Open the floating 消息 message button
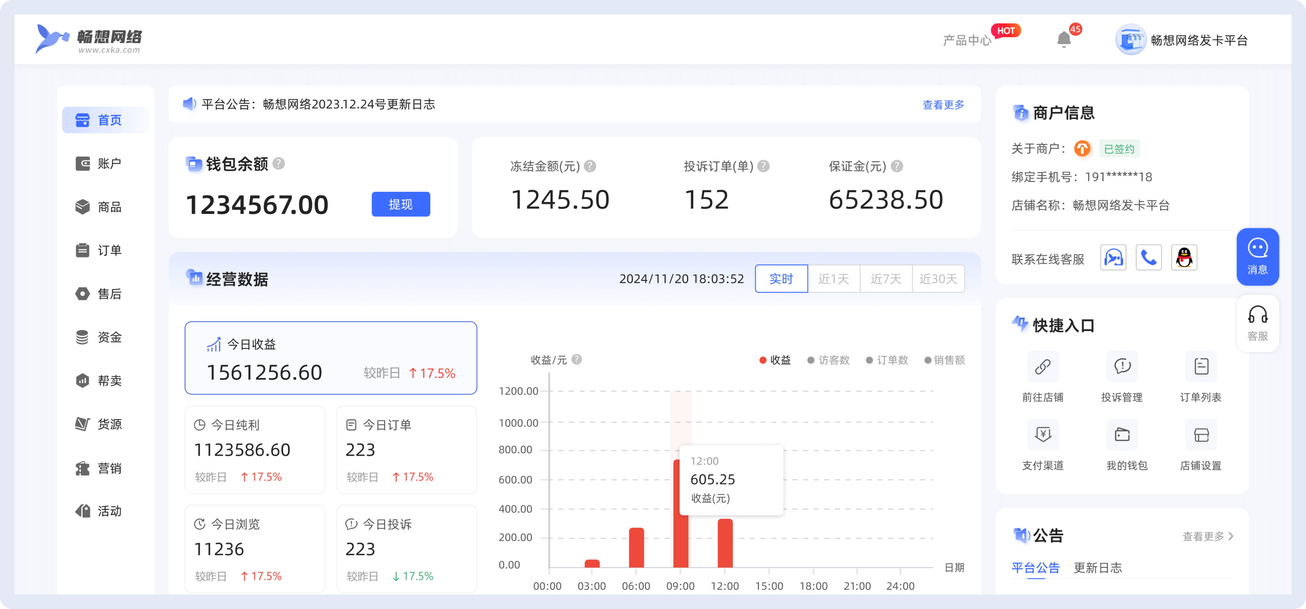This screenshot has width=1306, height=609. click(1257, 256)
